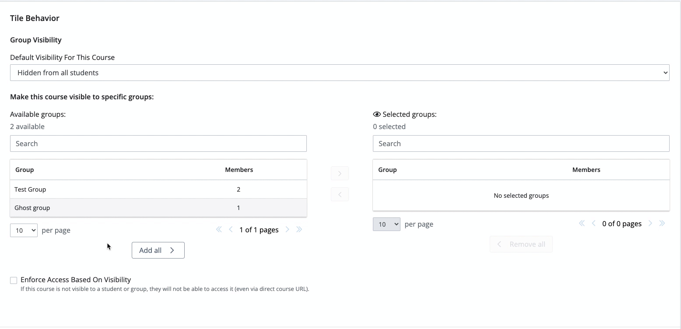This screenshot has height=329, width=681.
Task: Open per page dropdown under Available groups
Action: tap(24, 230)
